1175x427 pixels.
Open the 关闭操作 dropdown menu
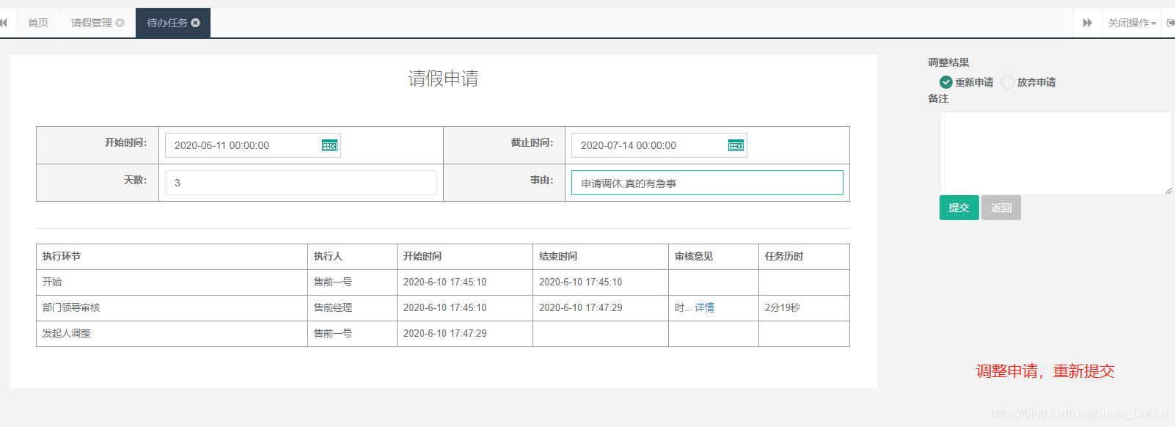(x=1132, y=23)
